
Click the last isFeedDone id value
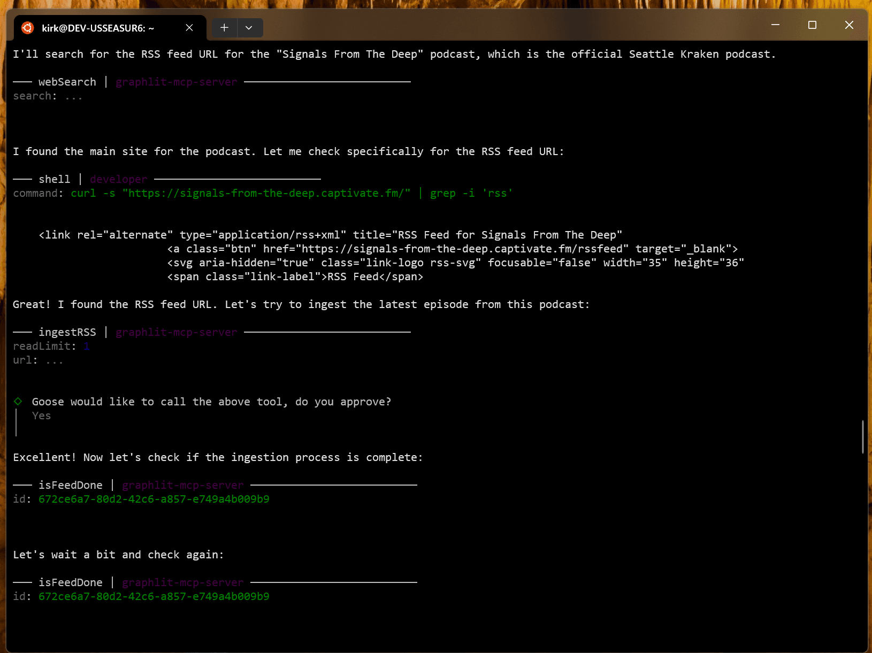[154, 597]
